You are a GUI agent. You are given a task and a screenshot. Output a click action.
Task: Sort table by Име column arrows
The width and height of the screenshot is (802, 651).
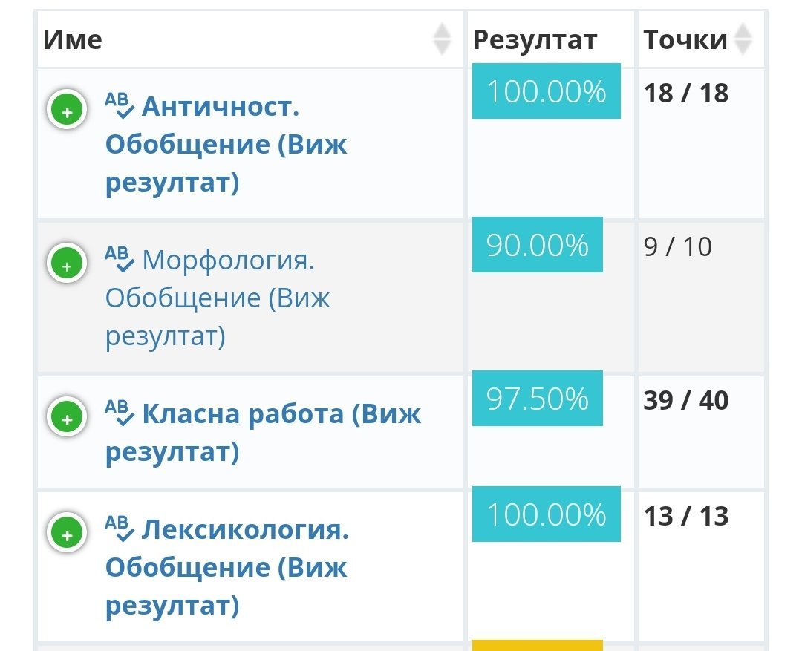[x=442, y=39]
